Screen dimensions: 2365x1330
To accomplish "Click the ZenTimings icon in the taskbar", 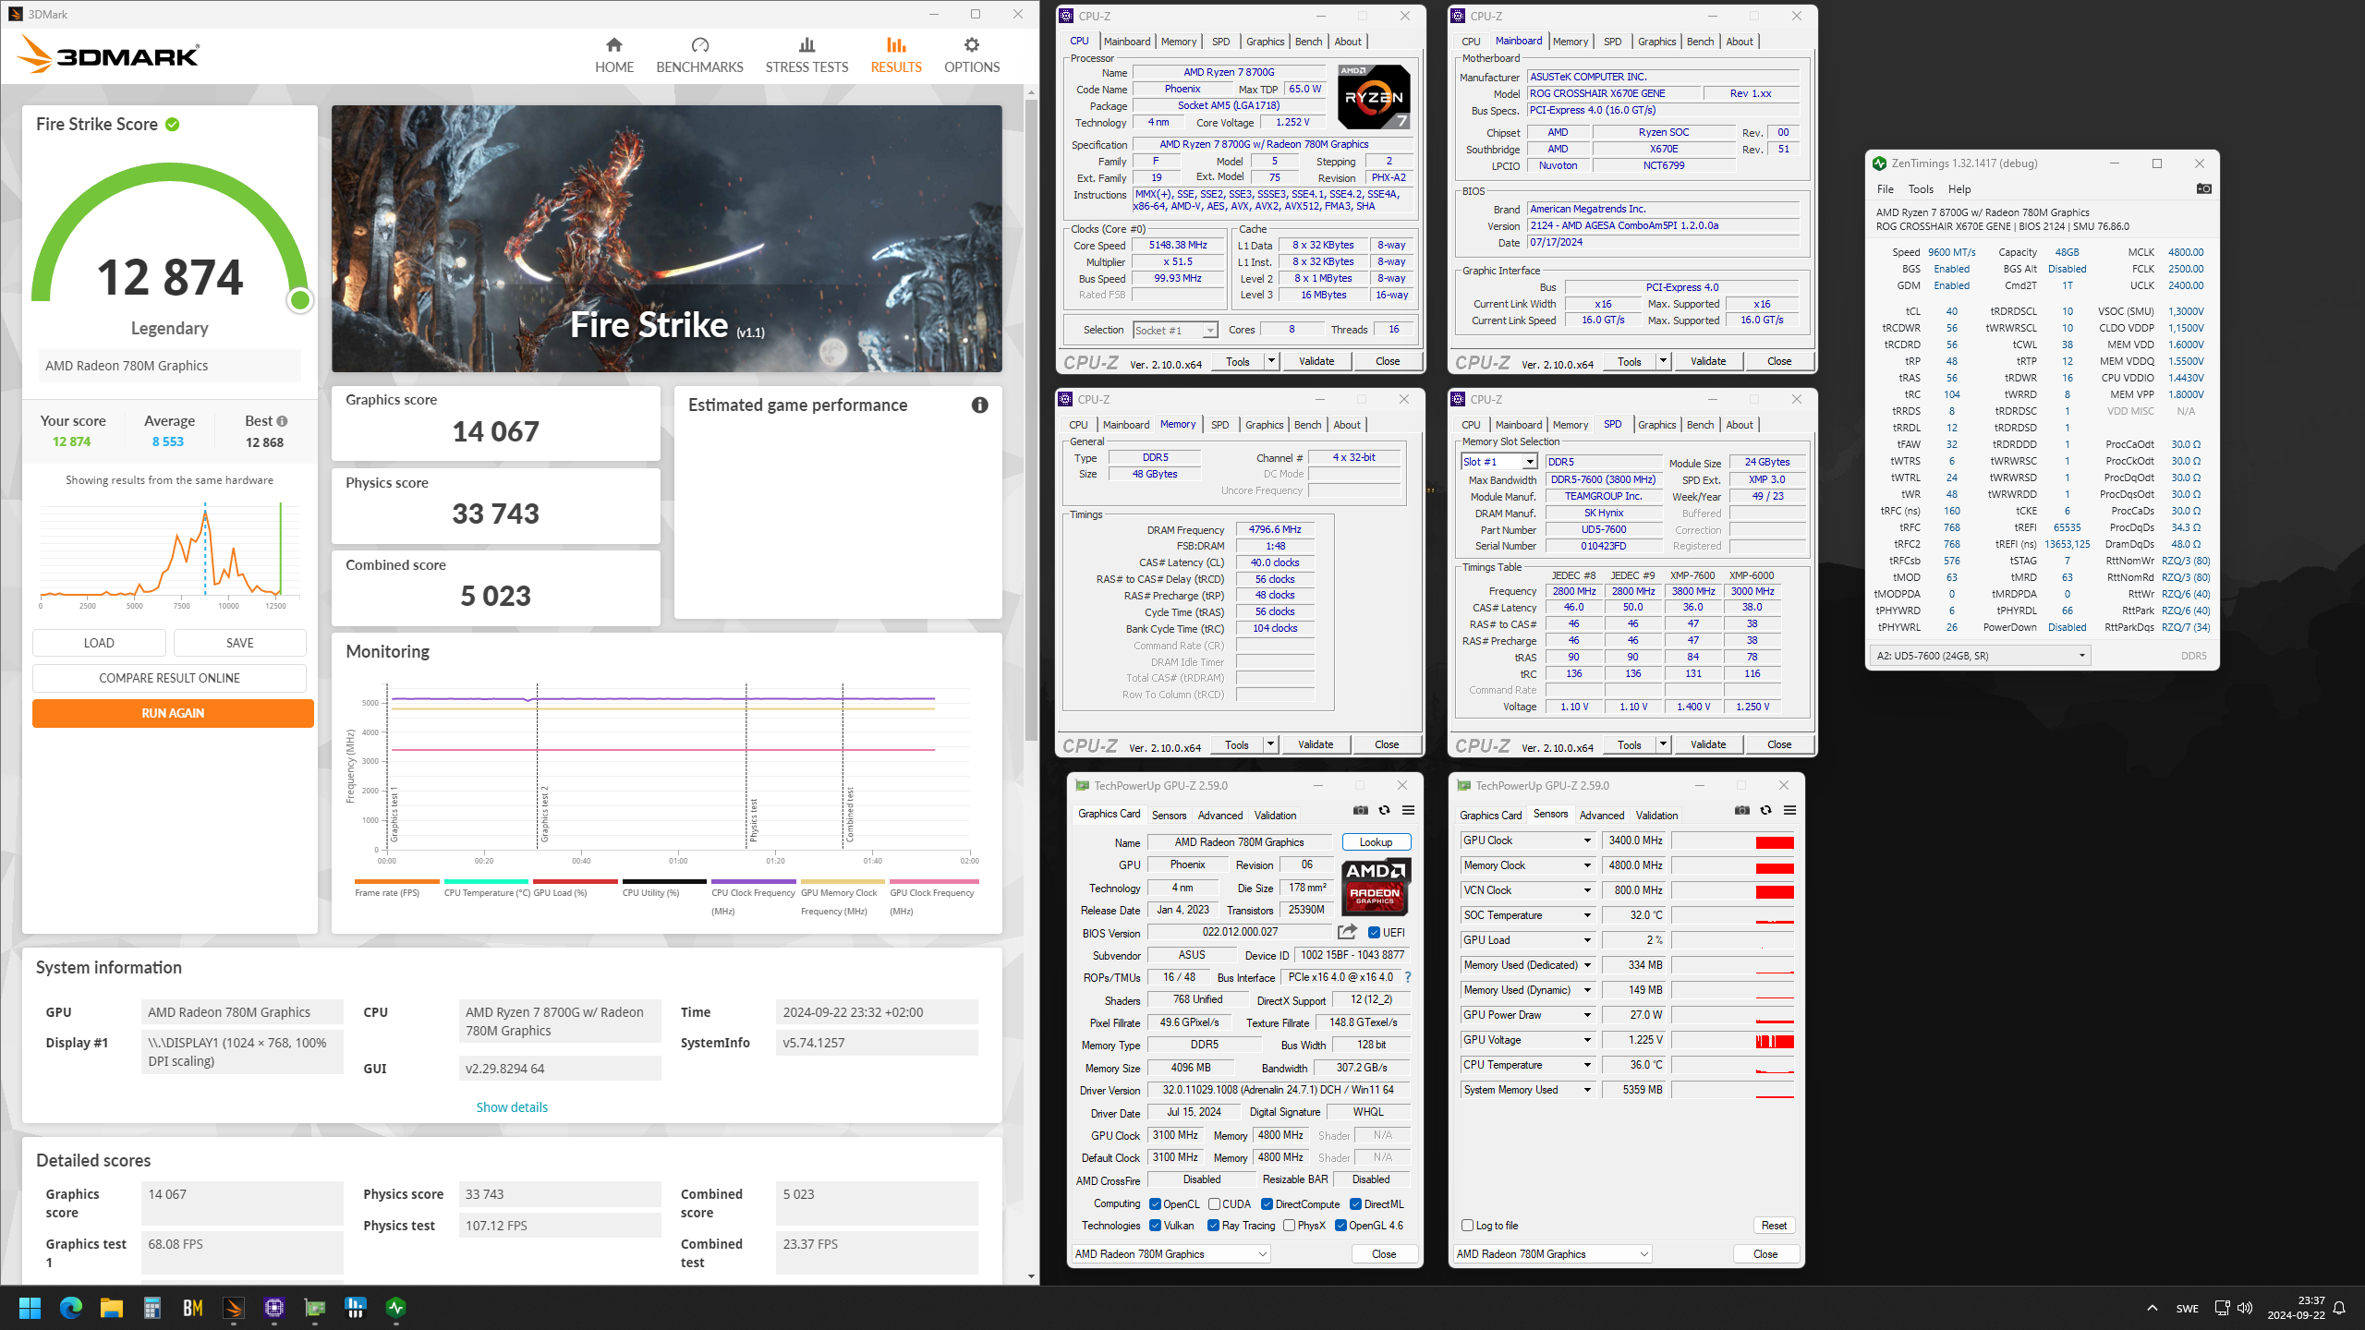I will 396,1308.
